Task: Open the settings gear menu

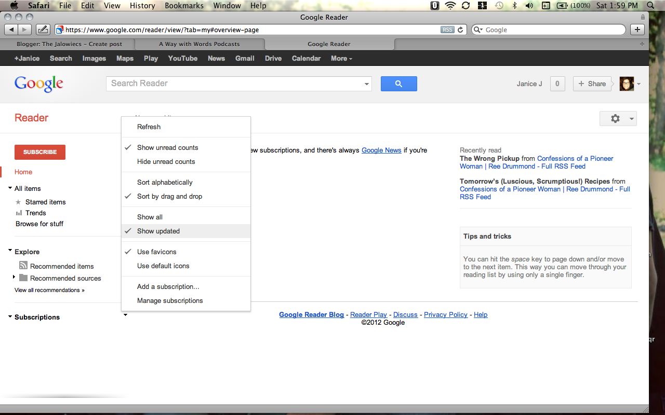Action: (x=618, y=118)
